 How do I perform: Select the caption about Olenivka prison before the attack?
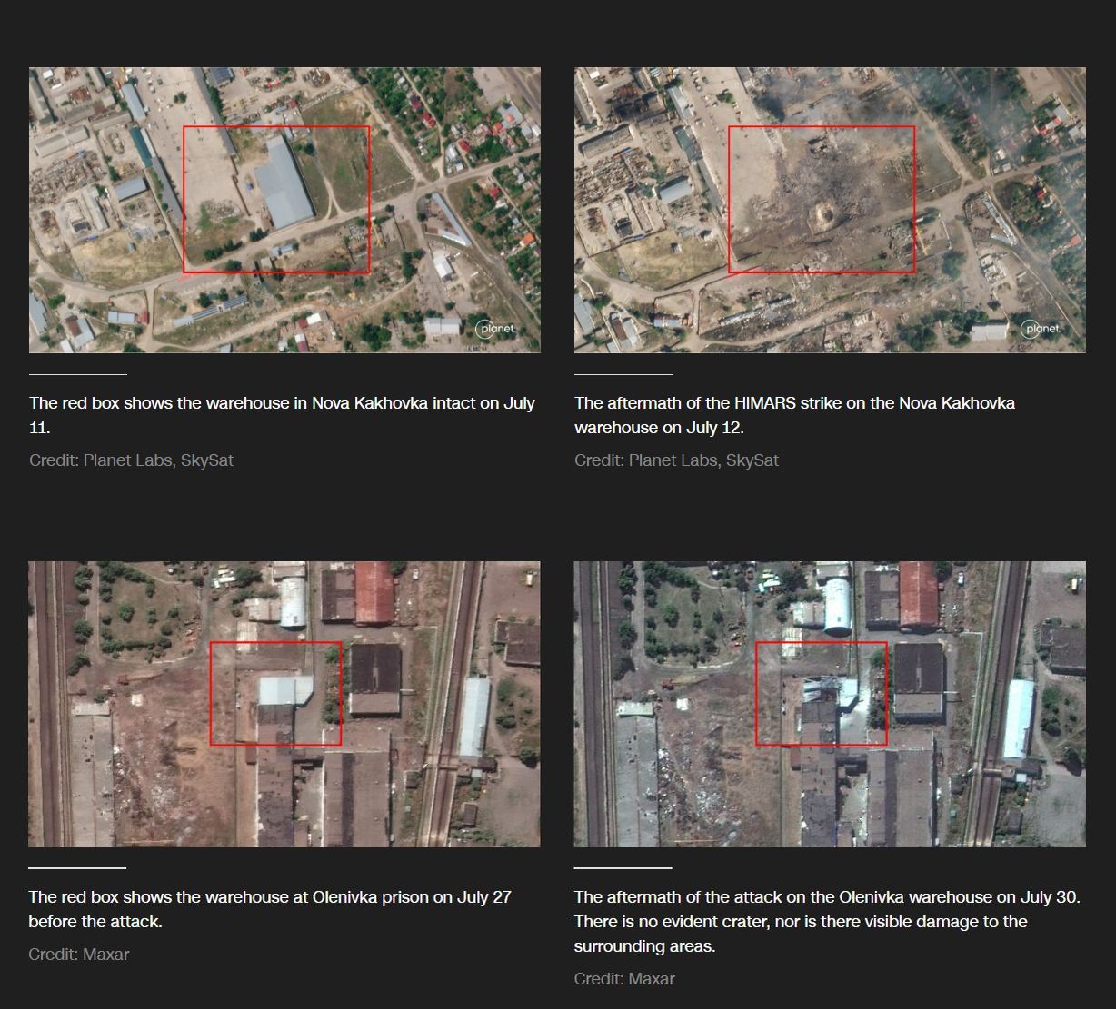pos(270,909)
